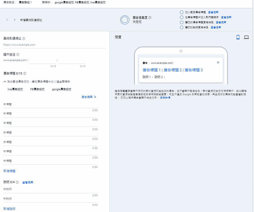Open help icon beside 顯示路徑
This screenshot has height=212, width=254.
[x=18, y=55]
